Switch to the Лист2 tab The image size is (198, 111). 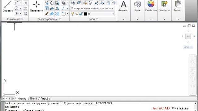tap(44, 99)
